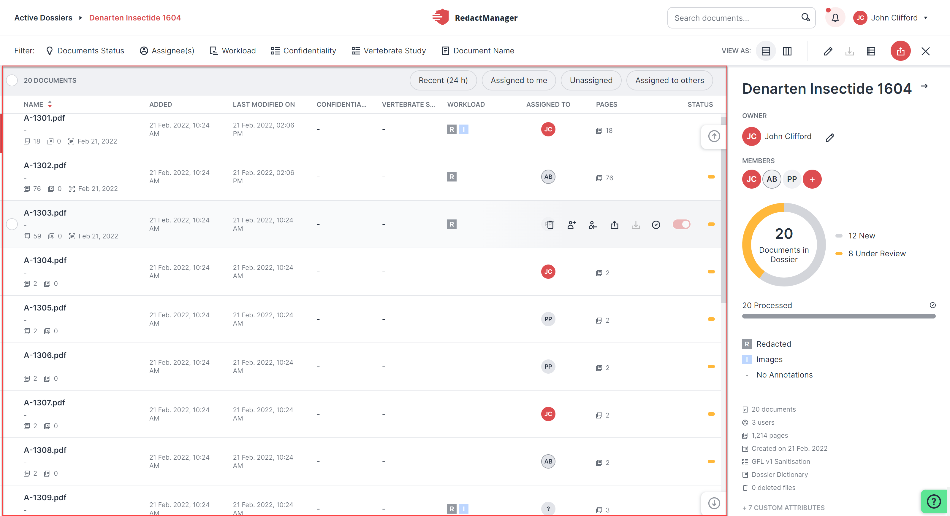Open John Clifford user menu arrow

925,18
